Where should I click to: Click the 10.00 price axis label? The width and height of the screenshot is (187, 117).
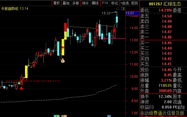coord(134,77)
